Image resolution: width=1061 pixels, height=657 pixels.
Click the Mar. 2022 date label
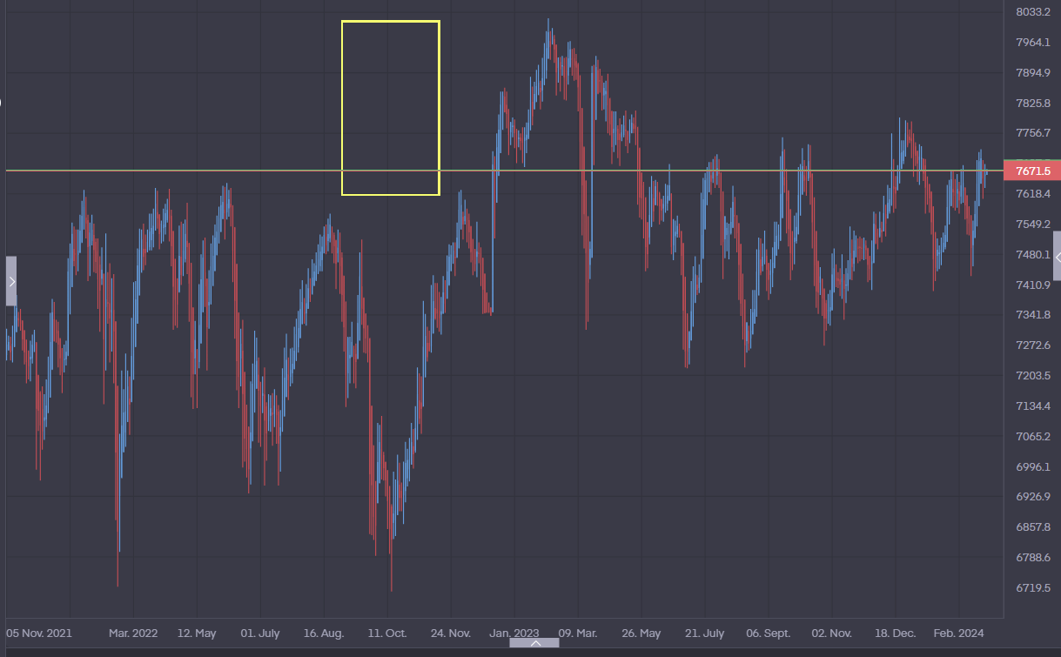[133, 634]
